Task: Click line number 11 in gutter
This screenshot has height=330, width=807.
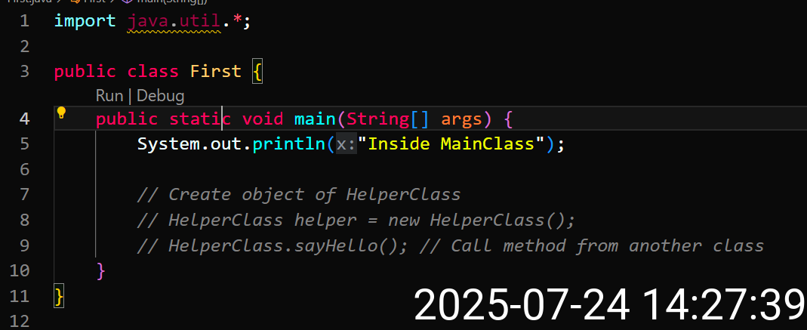Action: pos(19,296)
